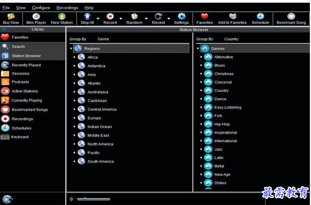
Task: Open the Schedule toolbar icon
Action: tap(260, 19)
